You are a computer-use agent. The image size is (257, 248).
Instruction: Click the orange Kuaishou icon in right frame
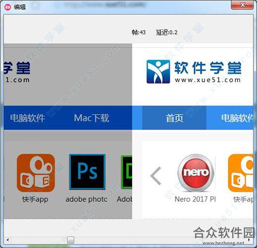click(x=241, y=173)
